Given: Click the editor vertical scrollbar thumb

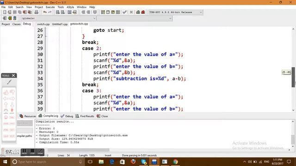Looking at the screenshot, I should coord(293,77).
